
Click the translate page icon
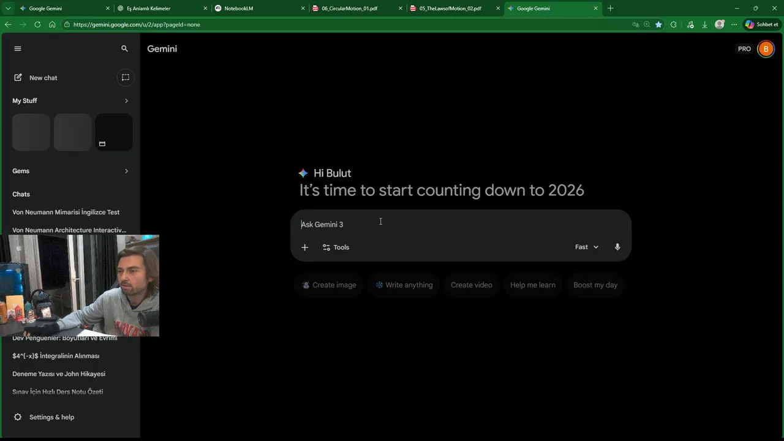(636, 24)
